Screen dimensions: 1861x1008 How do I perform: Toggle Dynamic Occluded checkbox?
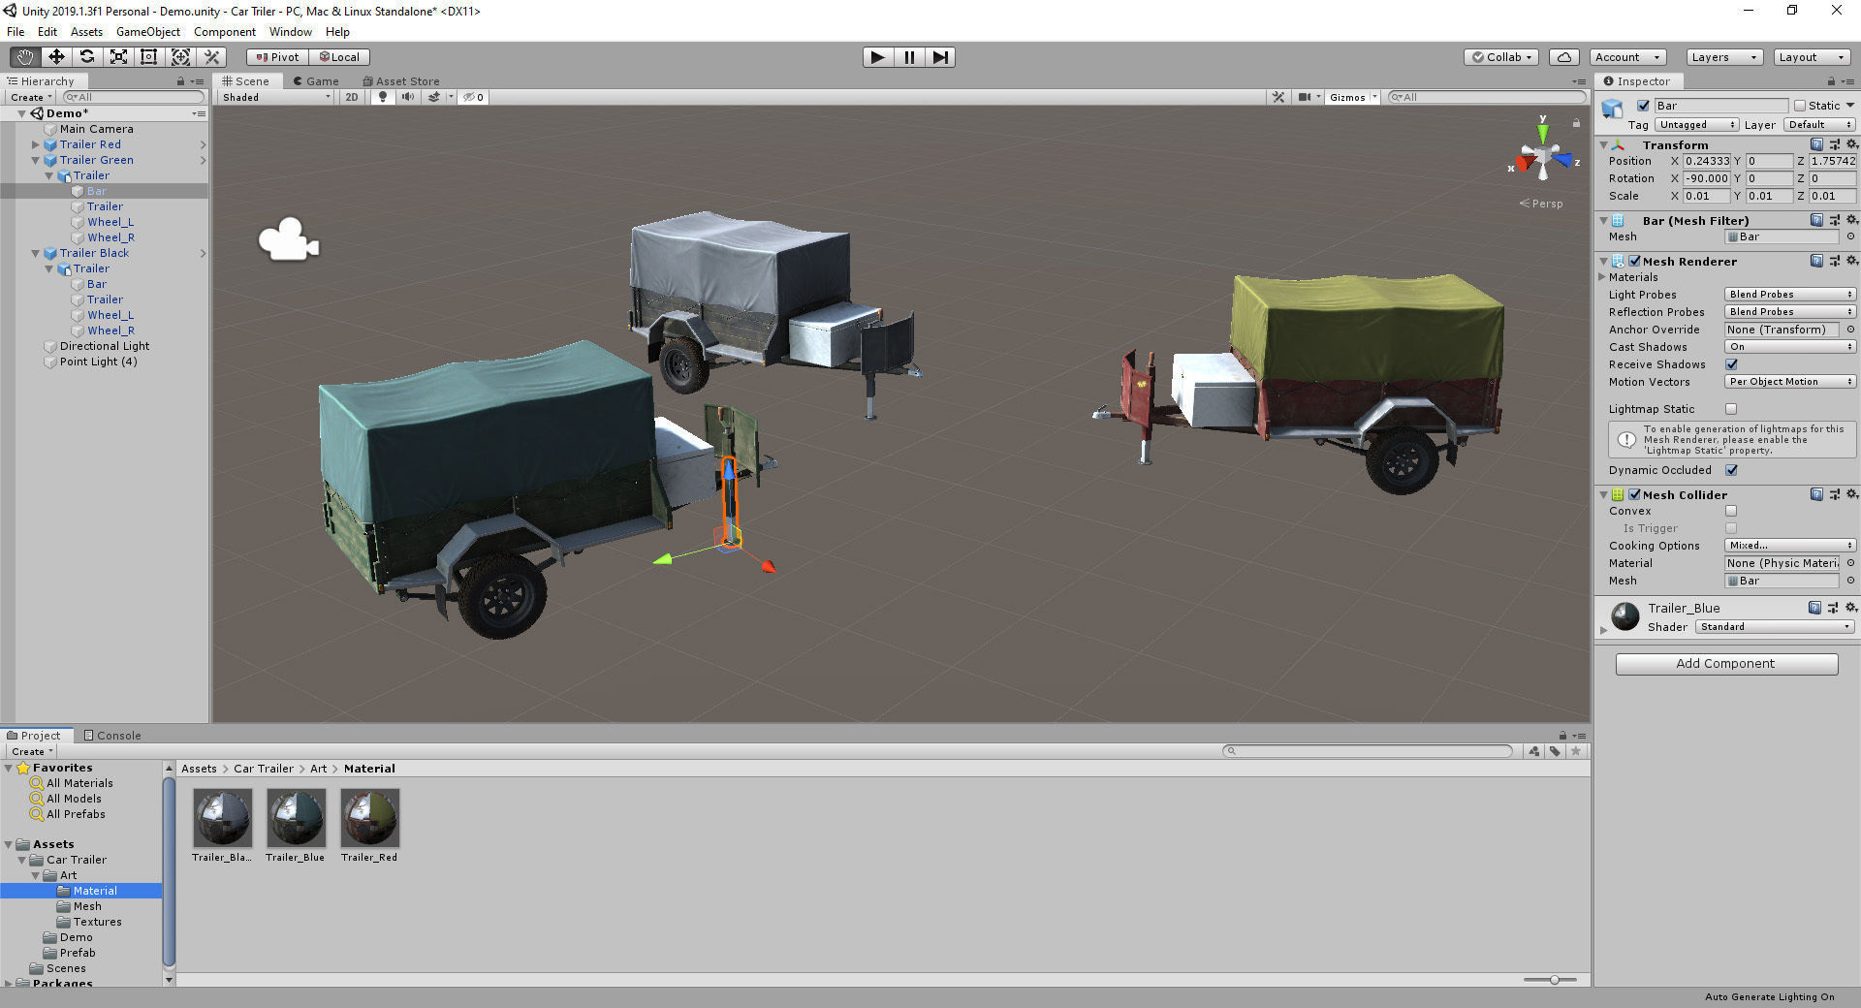(x=1731, y=470)
